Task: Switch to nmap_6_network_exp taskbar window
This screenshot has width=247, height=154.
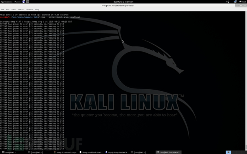Action: click(65, 152)
